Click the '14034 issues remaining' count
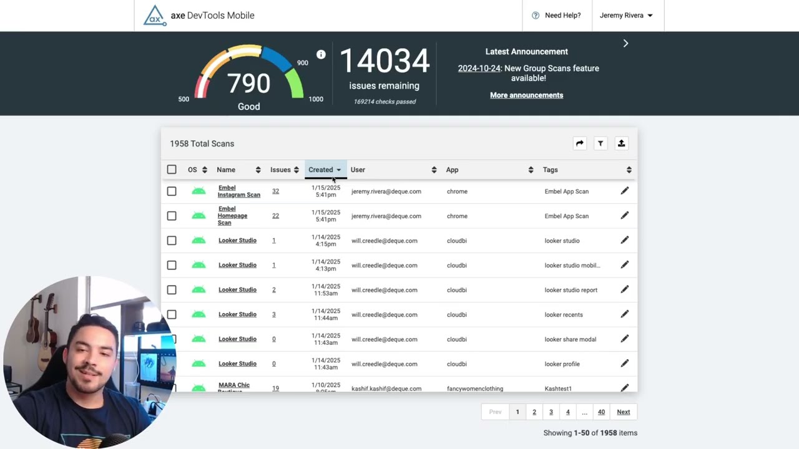Image resolution: width=799 pixels, height=449 pixels. click(x=385, y=69)
